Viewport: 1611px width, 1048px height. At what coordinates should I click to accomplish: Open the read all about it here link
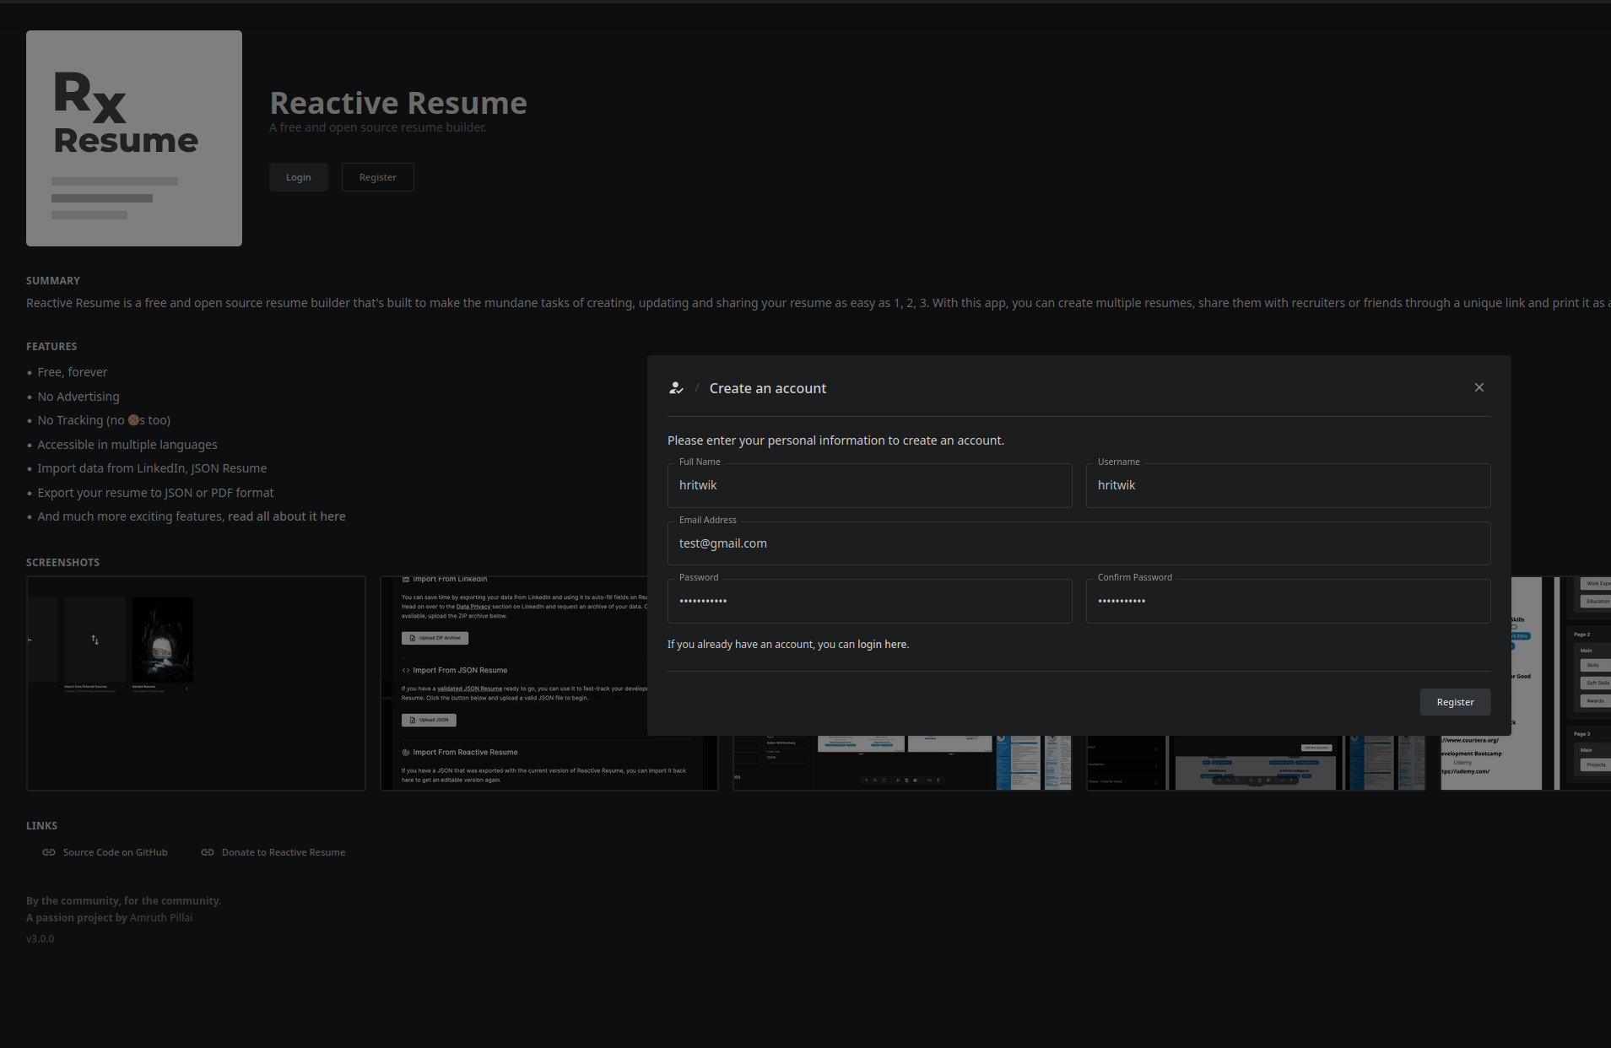[286, 516]
